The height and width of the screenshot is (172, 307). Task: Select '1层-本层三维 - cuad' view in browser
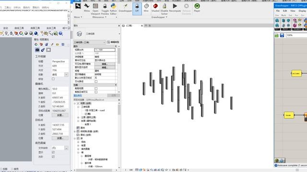pyautogui.click(x=95, y=110)
